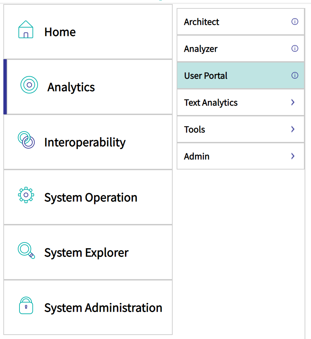The height and width of the screenshot is (339, 311).
Task: Click the System Explorer magnifier icon
Action: pos(26,250)
